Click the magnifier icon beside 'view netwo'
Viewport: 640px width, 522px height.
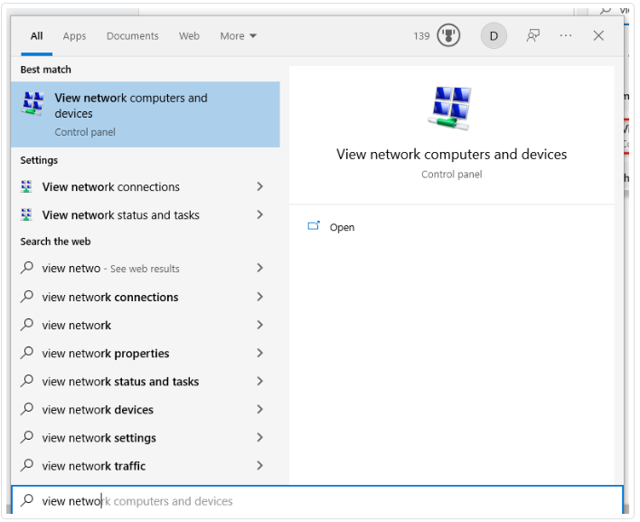27,268
